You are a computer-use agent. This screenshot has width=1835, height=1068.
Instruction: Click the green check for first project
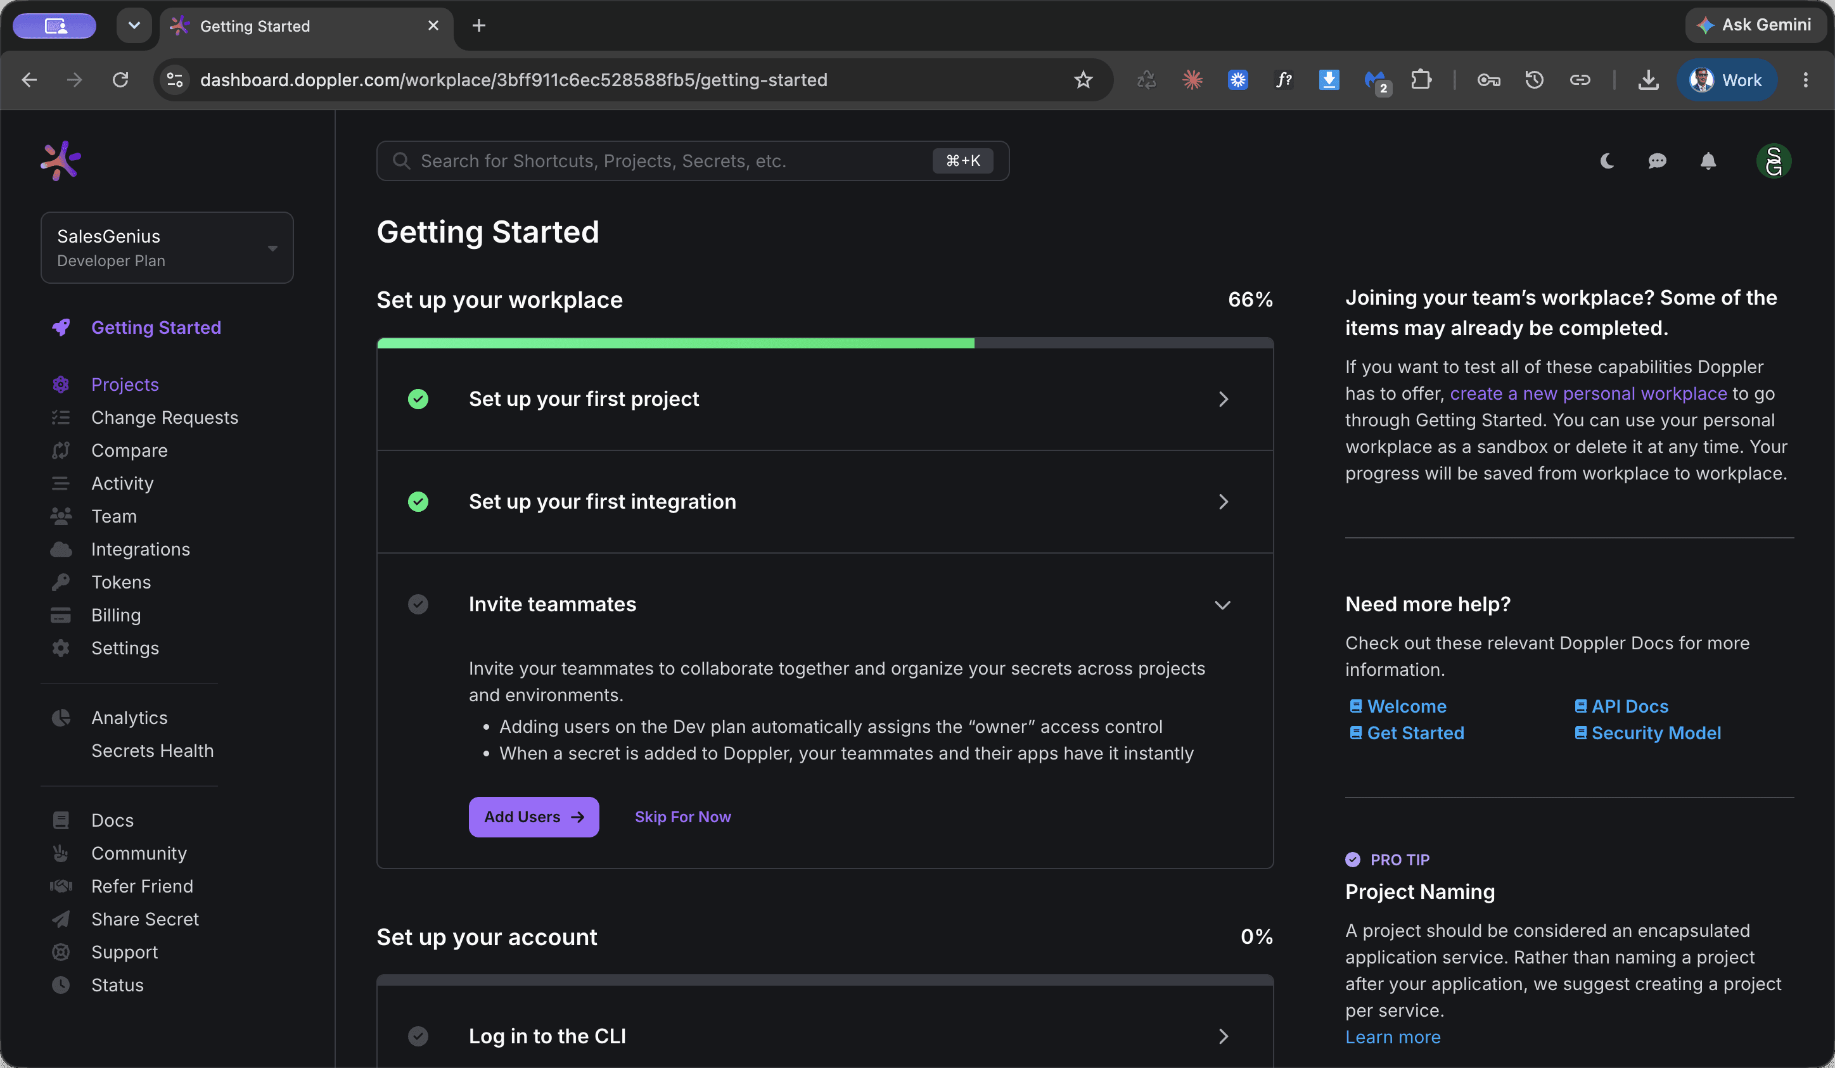coord(418,399)
